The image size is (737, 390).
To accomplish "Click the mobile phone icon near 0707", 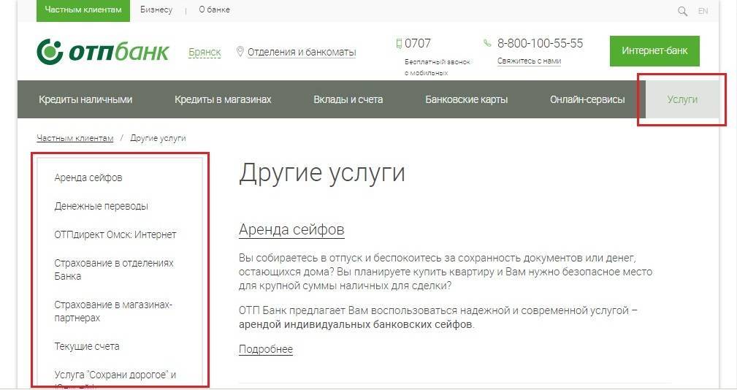I will pos(399,43).
